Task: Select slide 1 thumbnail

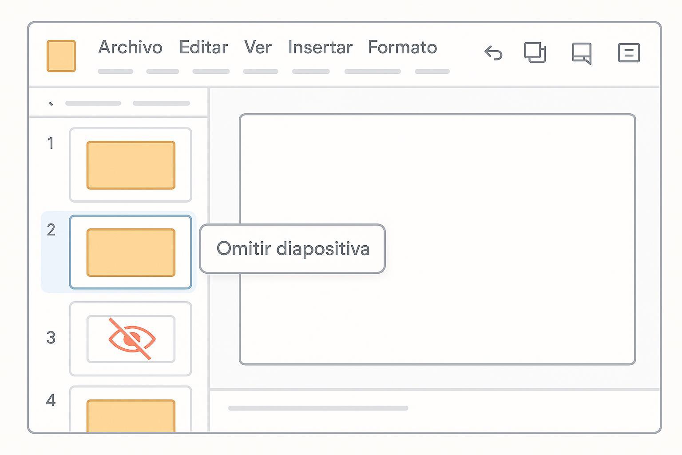Action: click(131, 165)
